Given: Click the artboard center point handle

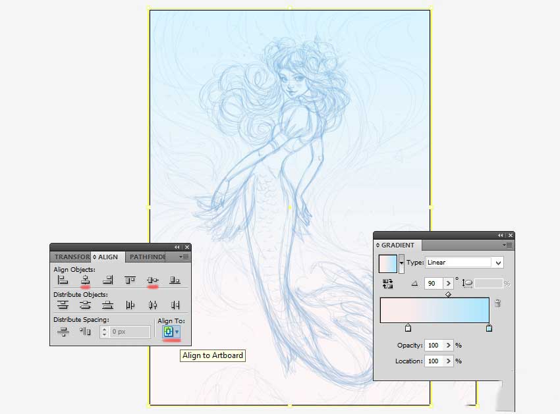Looking at the screenshot, I should (x=290, y=207).
